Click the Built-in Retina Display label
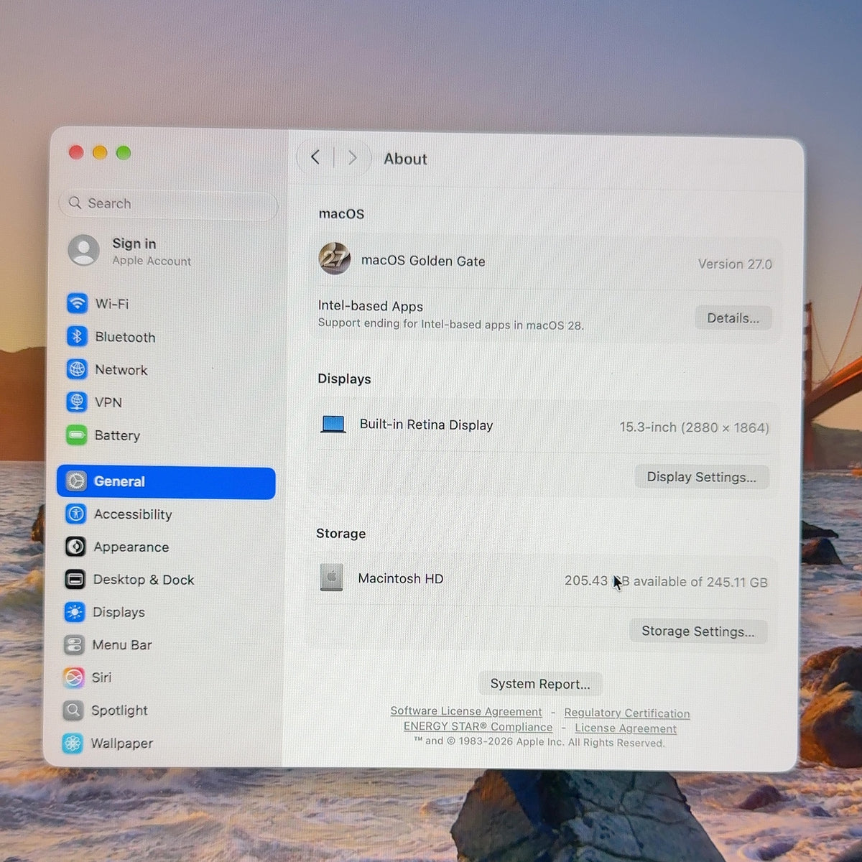The height and width of the screenshot is (862, 862). tap(426, 425)
